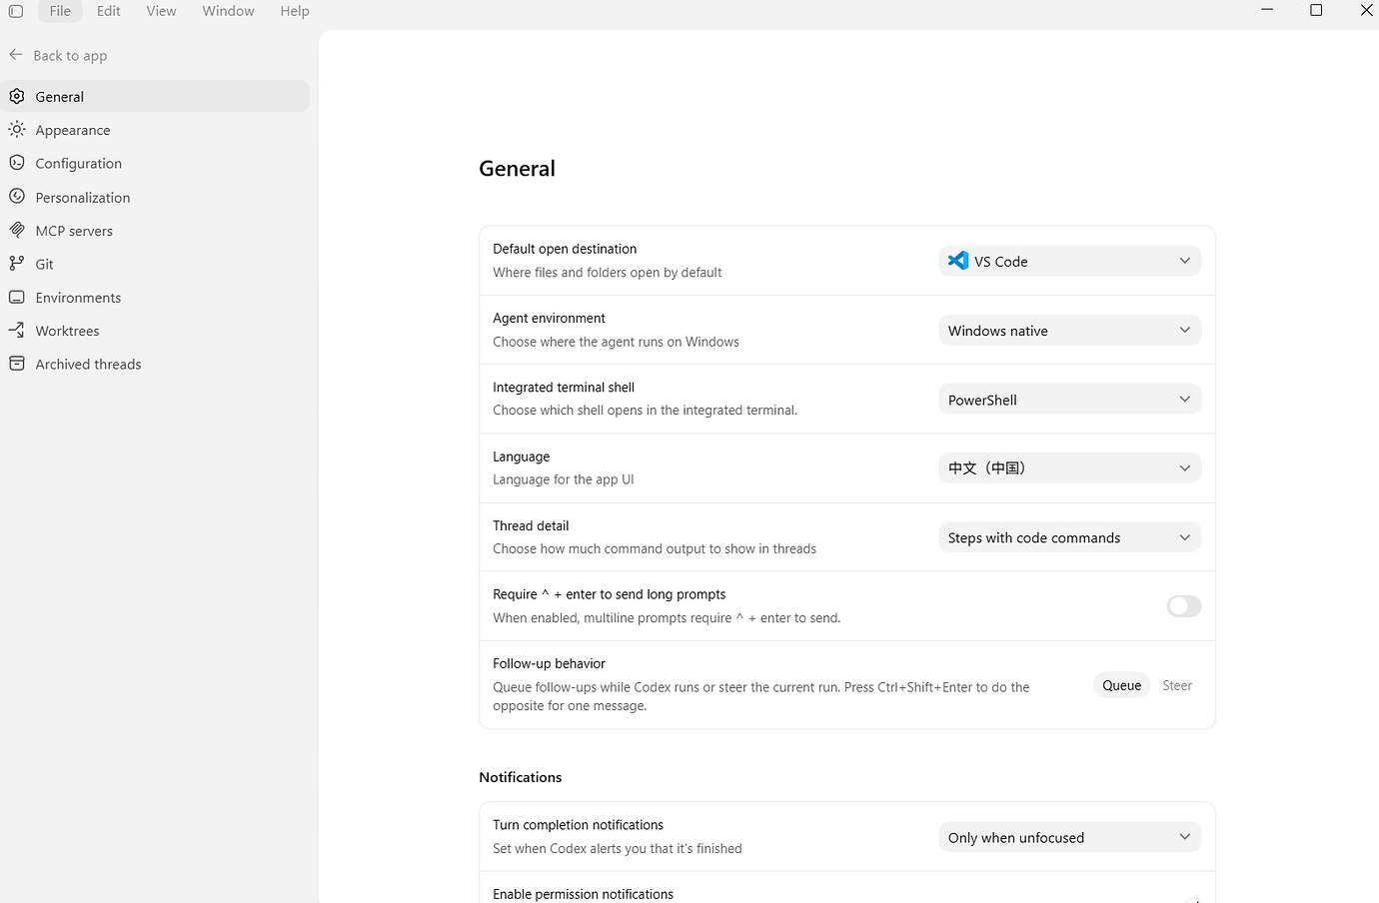Open Personalization settings section
The height and width of the screenshot is (903, 1379).
(155, 197)
